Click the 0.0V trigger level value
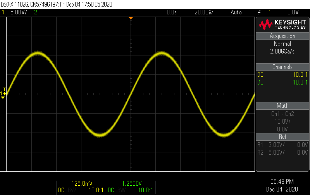This screenshot has height=195, width=310. coord(293,12)
